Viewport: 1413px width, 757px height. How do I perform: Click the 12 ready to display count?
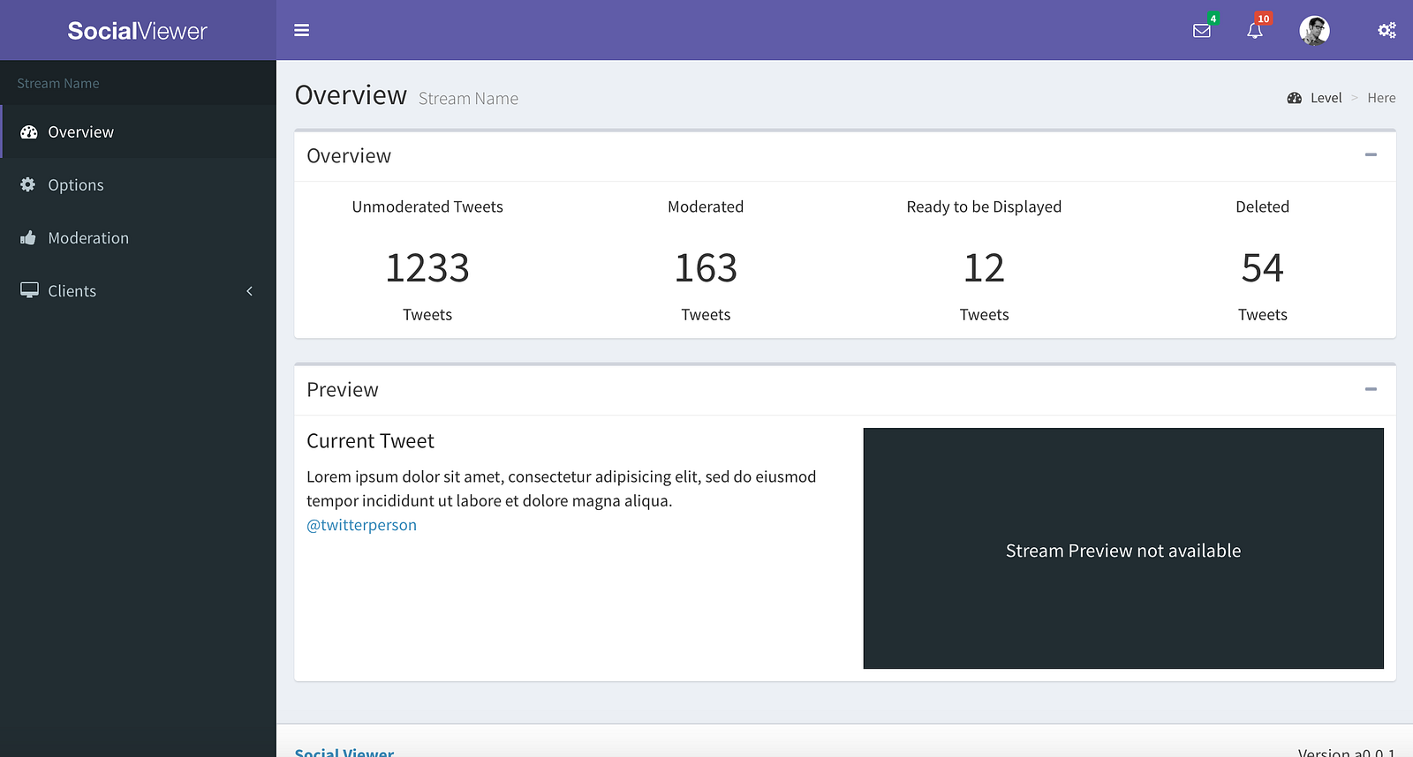984,268
